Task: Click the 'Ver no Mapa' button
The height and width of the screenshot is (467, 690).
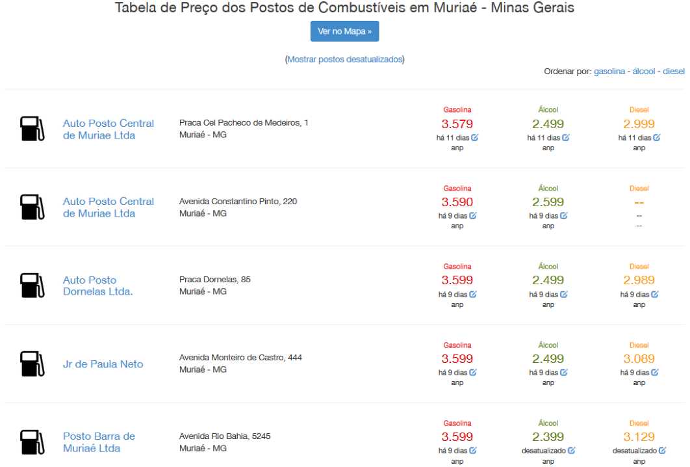Action: pos(344,31)
